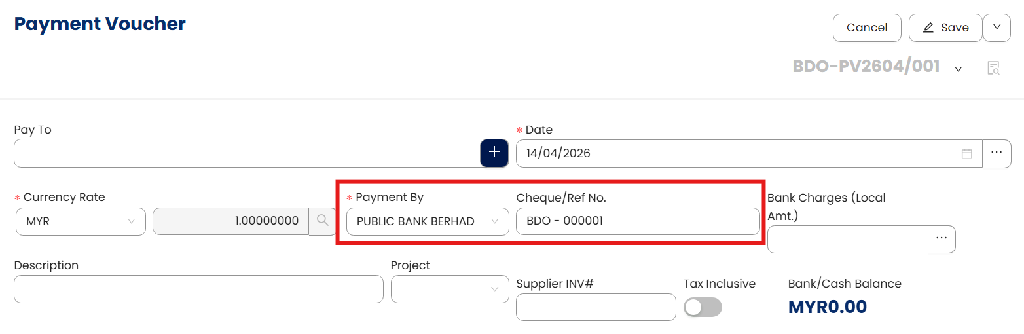The image size is (1024, 334).
Task: Click the Supplier INV# input box
Action: 596,307
